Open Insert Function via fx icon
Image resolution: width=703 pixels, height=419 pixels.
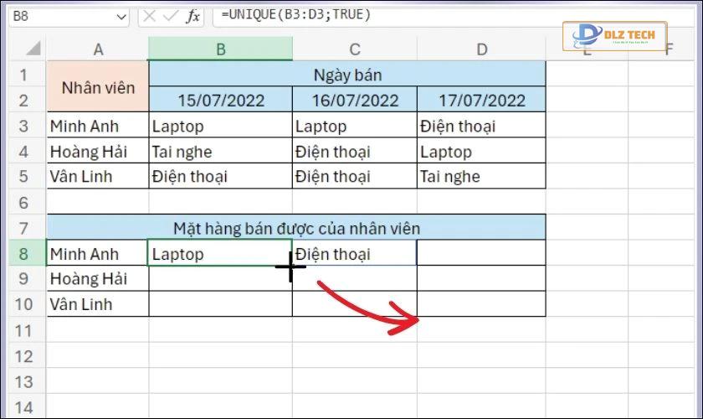192,17
